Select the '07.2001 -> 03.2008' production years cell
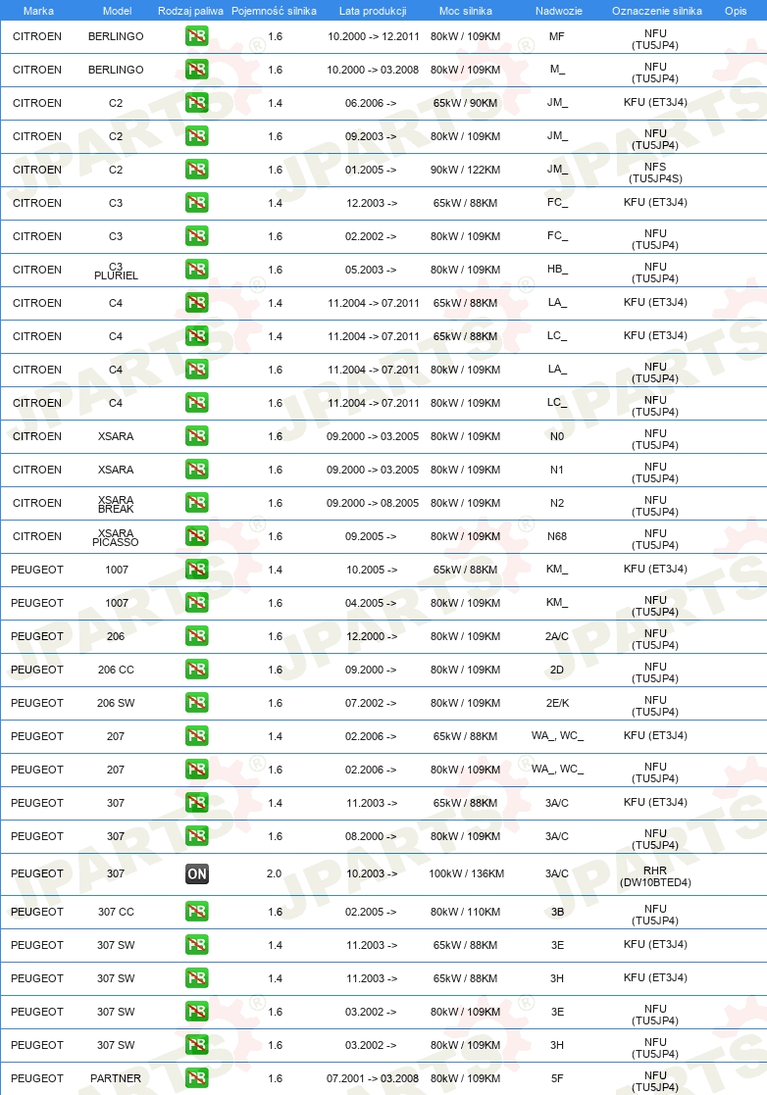Image resolution: width=767 pixels, height=1095 pixels. (373, 1078)
